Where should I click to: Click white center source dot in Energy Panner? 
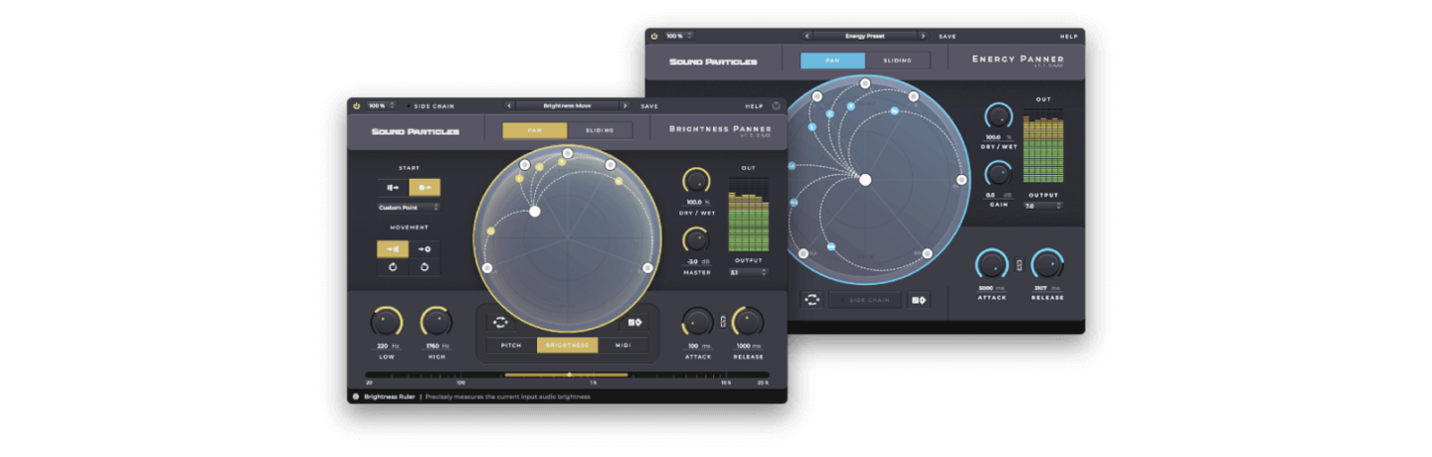pos(865,180)
